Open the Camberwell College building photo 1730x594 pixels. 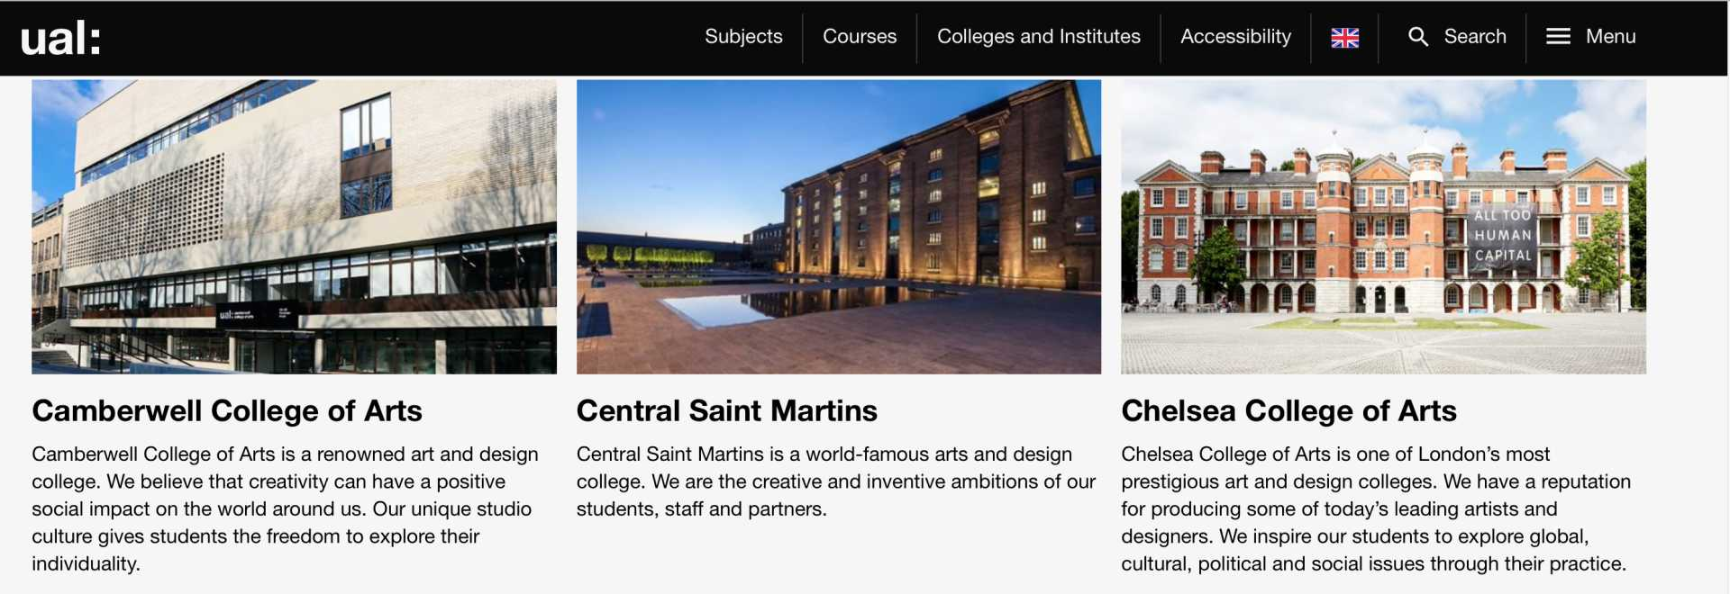click(x=294, y=227)
